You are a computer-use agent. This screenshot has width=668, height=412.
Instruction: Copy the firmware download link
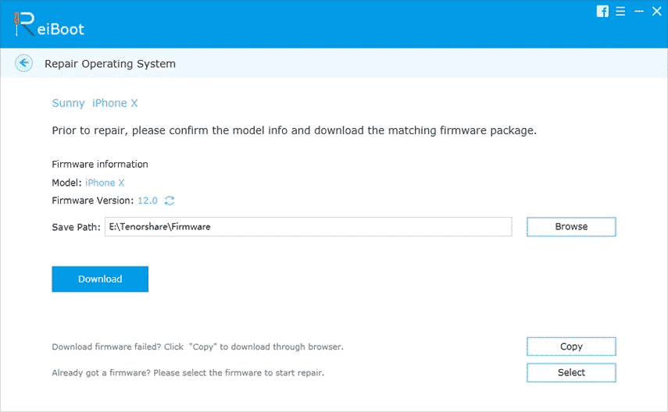571,346
